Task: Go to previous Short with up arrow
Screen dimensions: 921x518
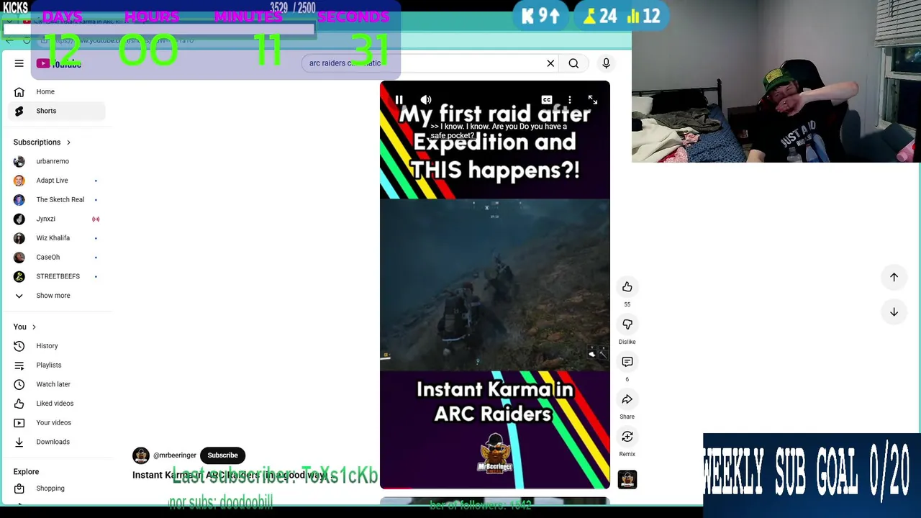Action: coord(894,277)
